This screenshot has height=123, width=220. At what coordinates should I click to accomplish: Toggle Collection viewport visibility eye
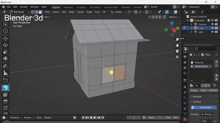[212, 20]
